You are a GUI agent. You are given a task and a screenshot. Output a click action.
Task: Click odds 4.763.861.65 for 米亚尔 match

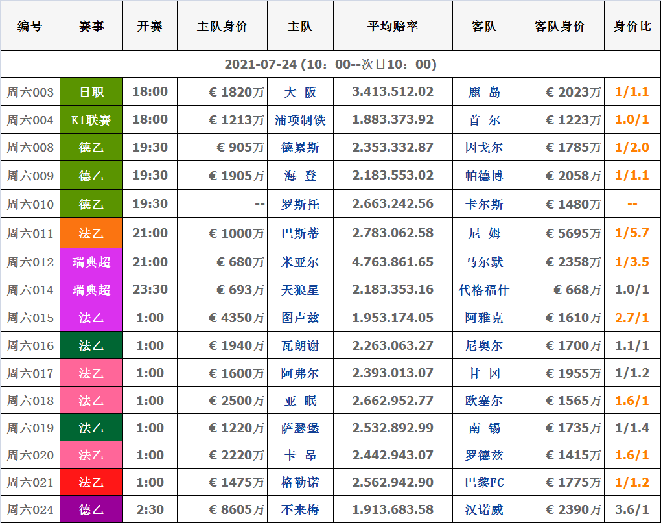(392, 262)
